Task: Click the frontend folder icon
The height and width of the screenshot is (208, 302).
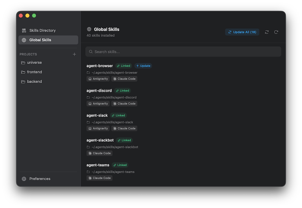Action: coord(23,72)
